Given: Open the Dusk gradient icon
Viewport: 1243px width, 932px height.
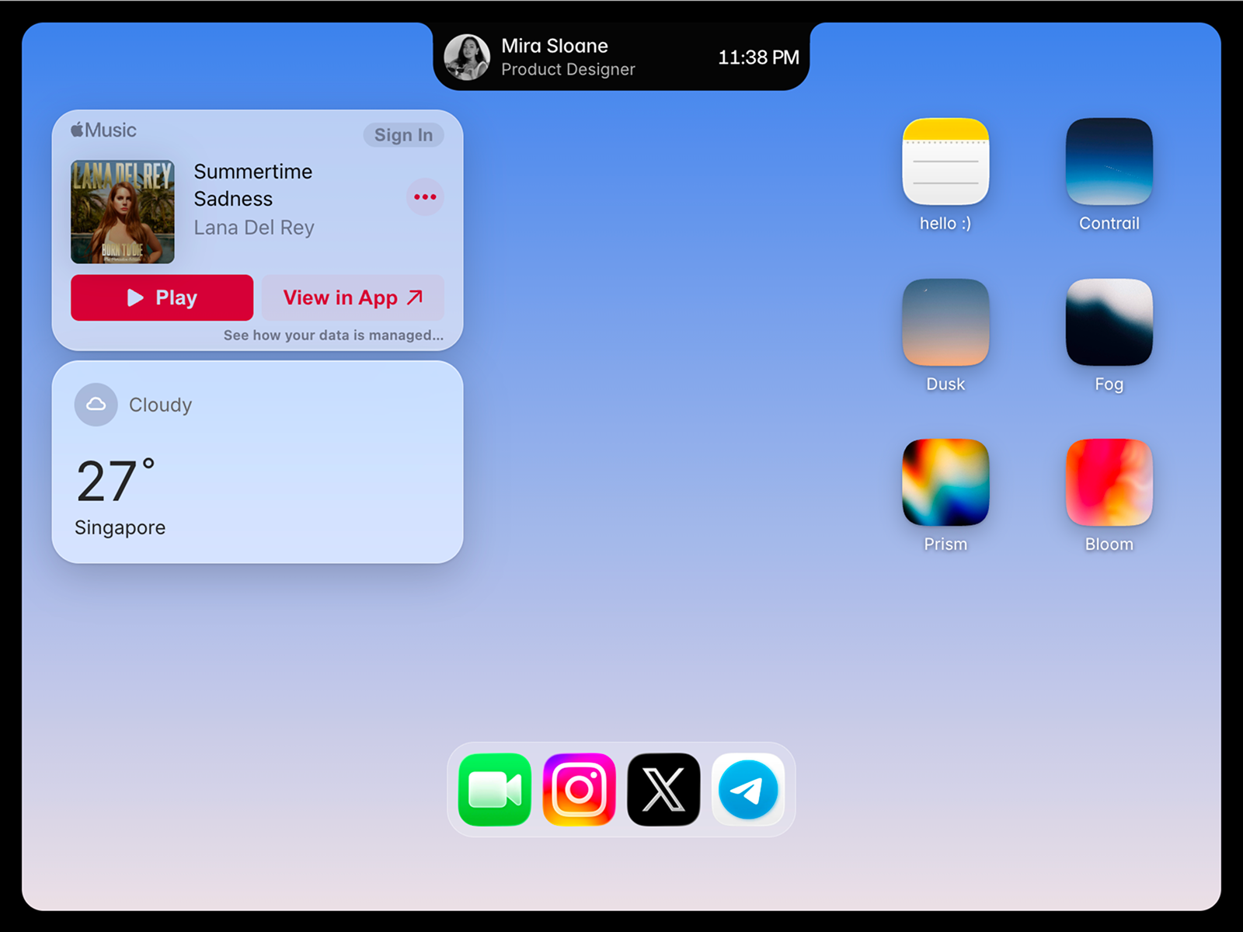Looking at the screenshot, I should pos(945,322).
